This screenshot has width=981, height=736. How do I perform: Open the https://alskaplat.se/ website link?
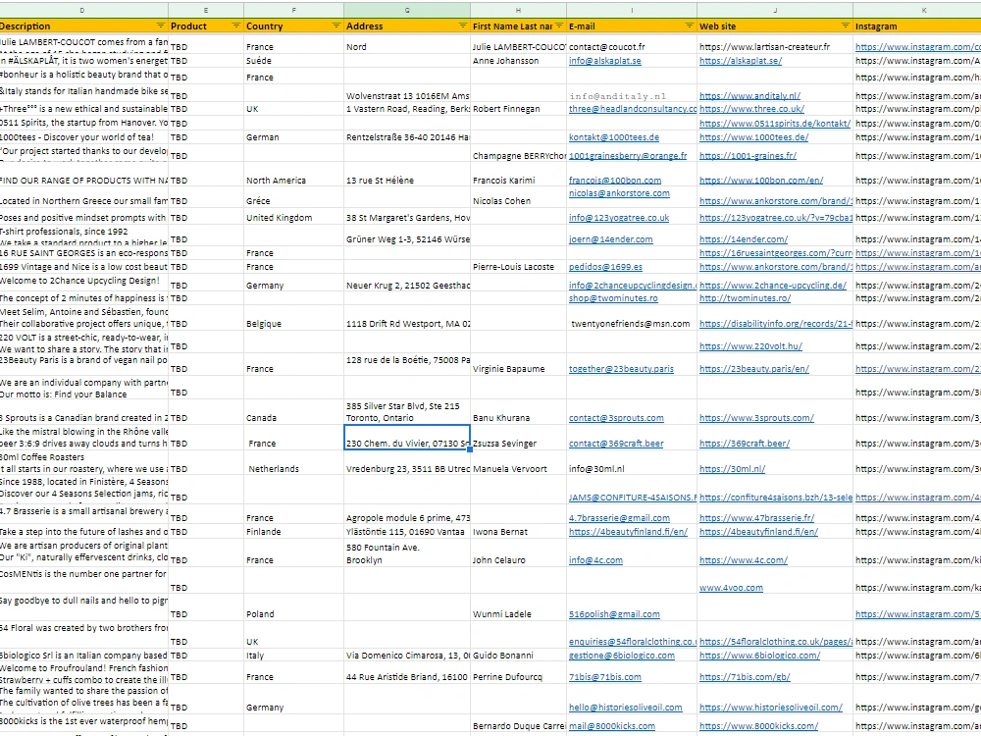click(740, 61)
